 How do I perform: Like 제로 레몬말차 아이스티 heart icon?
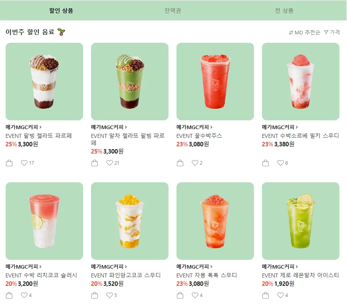[x=280, y=295]
